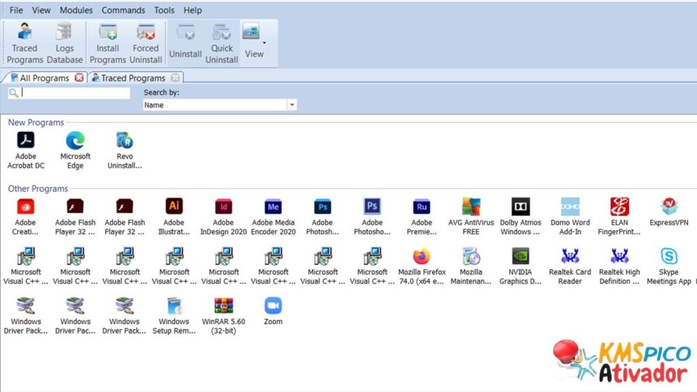Select Adobe Creative Cloud in Other Programs
This screenshot has width=697, height=392.
click(x=25, y=216)
